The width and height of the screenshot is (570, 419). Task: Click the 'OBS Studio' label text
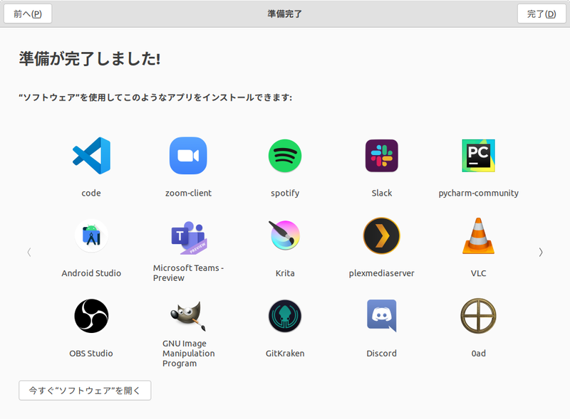(x=91, y=354)
